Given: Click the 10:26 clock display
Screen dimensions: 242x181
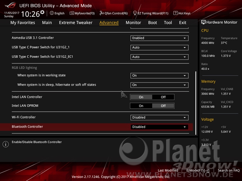Looking at the screenshot, I should (x=31, y=14).
